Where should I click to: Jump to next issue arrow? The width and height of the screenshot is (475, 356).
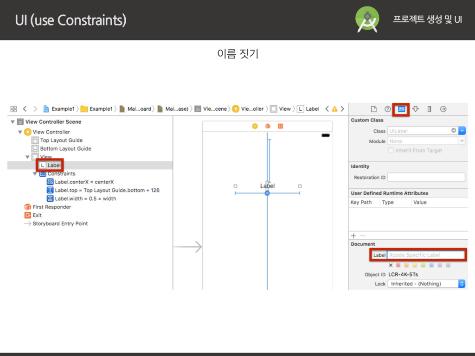342,108
